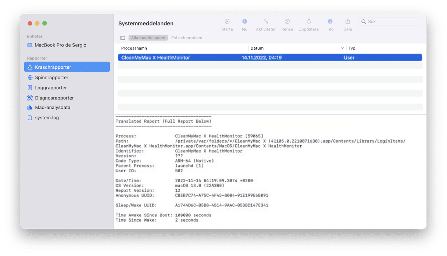Open the Dela share menu
Screen dimensions: 447x256
click(x=347, y=22)
